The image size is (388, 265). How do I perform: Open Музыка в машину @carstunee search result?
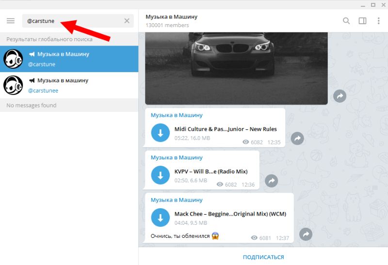pyautogui.click(x=69, y=85)
